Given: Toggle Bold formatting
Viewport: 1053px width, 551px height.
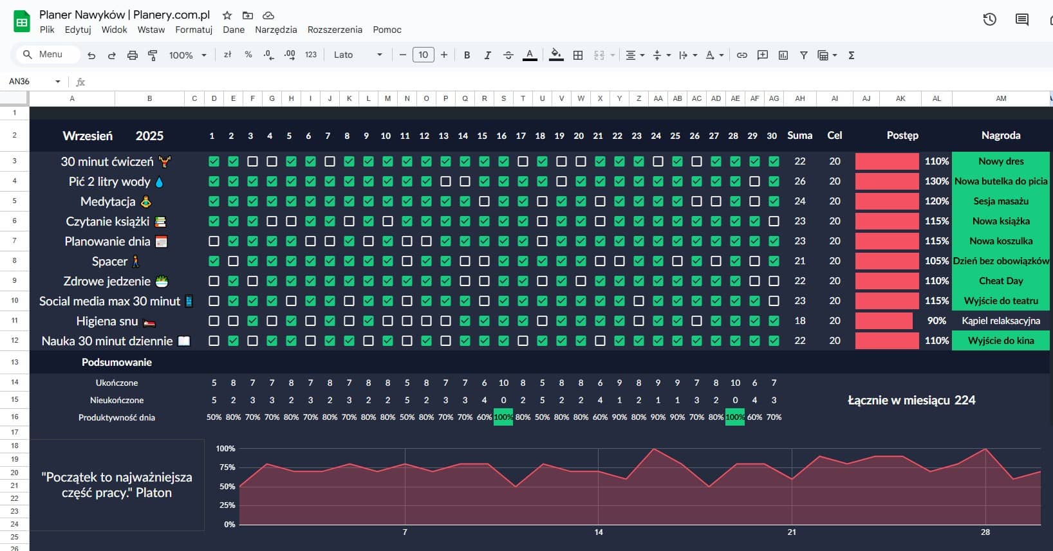Looking at the screenshot, I should click(467, 55).
